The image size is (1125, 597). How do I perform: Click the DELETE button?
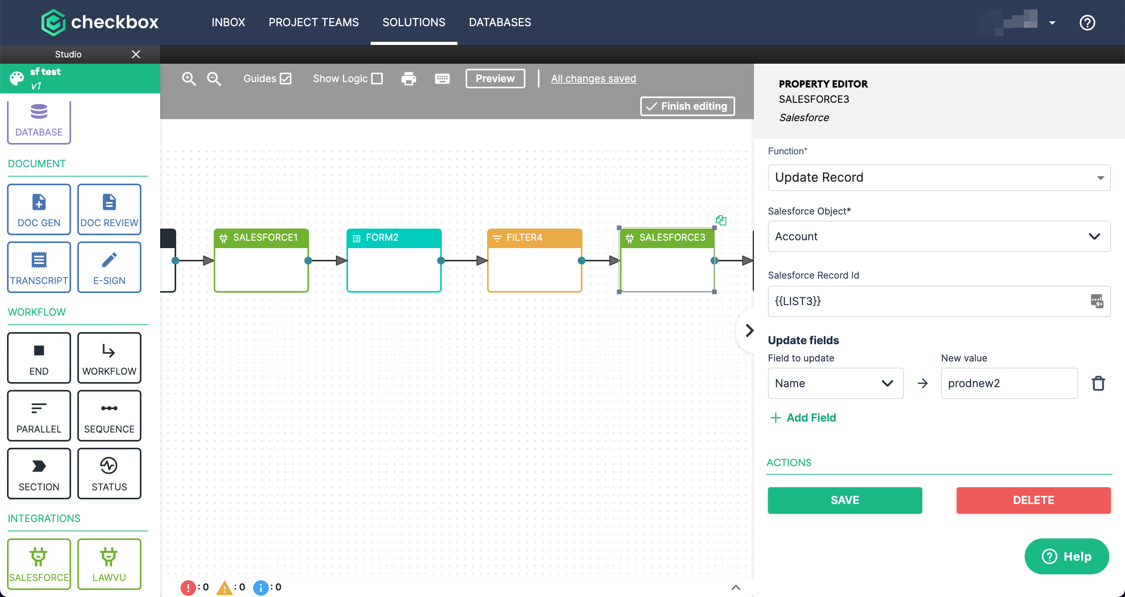pyautogui.click(x=1033, y=500)
